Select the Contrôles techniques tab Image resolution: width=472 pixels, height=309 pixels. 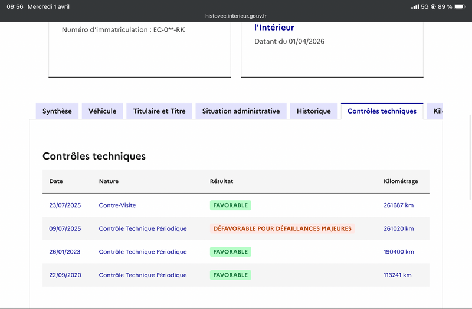382,111
